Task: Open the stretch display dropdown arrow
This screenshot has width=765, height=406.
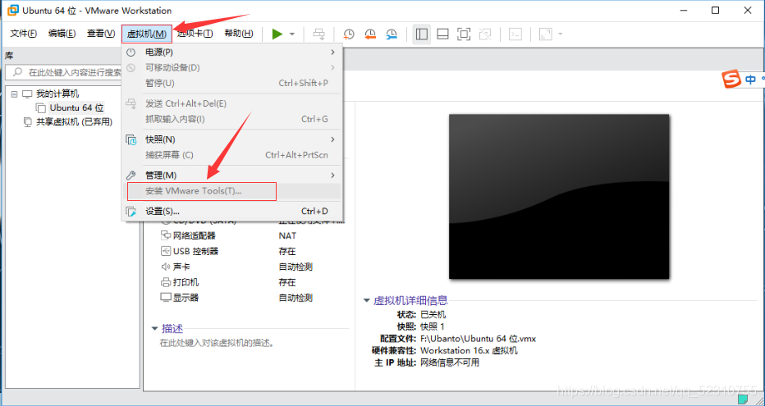Action: 560,34
